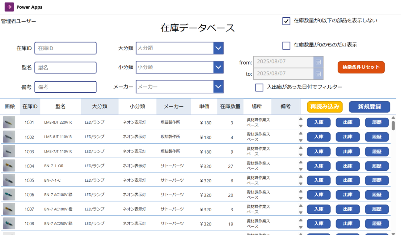Viewport: 401px width, 235px height.
Task: Enable 在庫数量が0のものだけ表示 checkbox
Action: click(286, 45)
